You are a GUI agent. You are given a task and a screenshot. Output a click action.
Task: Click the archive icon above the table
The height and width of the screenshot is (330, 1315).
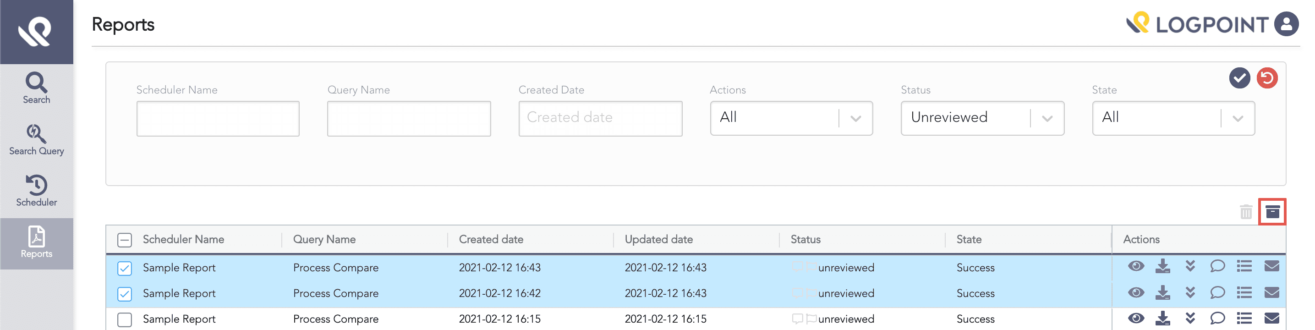pyautogui.click(x=1271, y=211)
